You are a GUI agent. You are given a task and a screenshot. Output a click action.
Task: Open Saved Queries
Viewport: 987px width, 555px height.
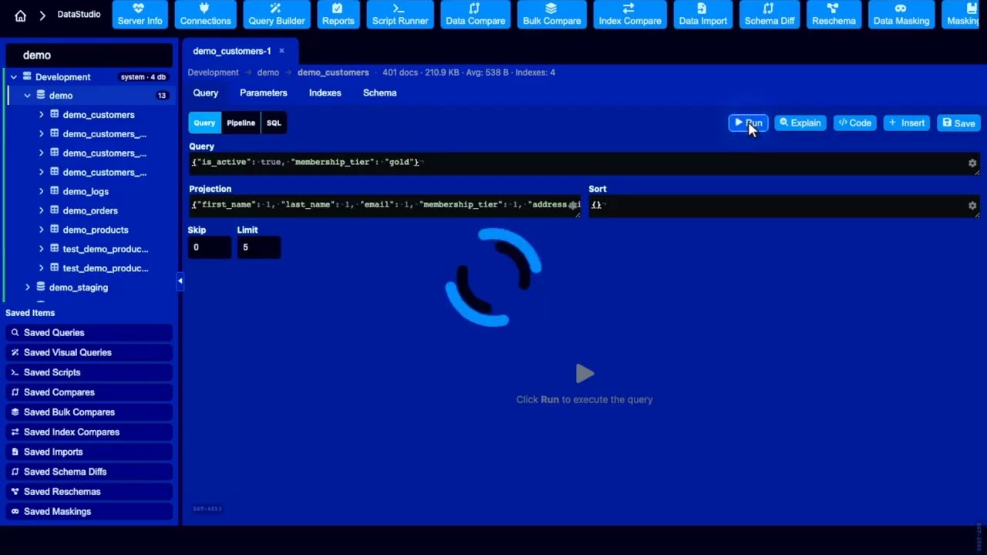point(89,333)
